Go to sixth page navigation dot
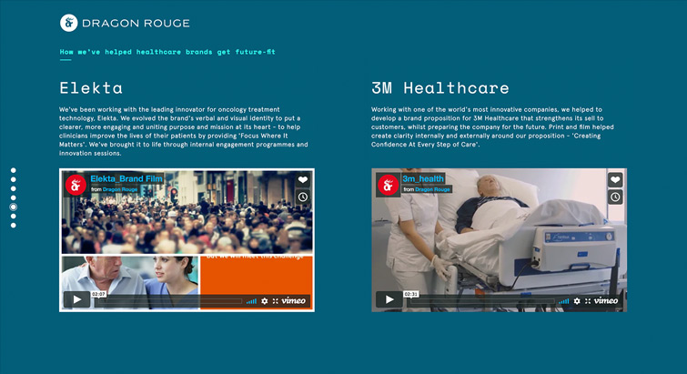This screenshot has height=374, width=687. (x=13, y=216)
